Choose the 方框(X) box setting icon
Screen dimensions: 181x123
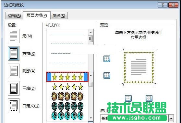(x=14, y=53)
